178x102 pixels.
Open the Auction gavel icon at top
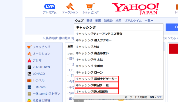point(70,7)
